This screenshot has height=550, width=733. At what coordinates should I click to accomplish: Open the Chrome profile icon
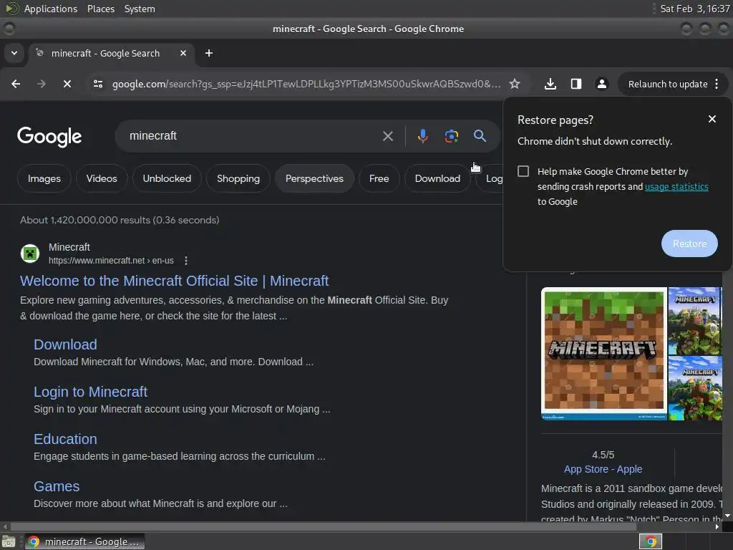point(601,84)
